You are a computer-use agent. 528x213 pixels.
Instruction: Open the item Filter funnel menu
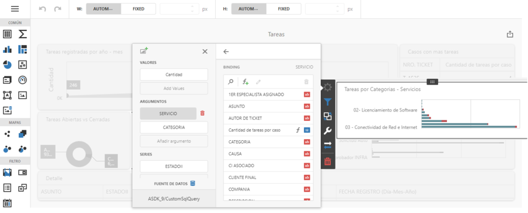pos(327,102)
